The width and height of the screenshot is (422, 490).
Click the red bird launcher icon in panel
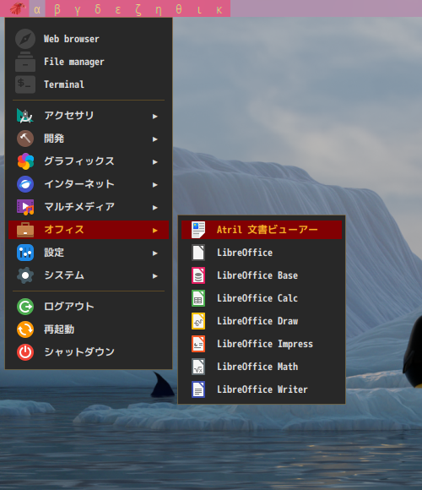pyautogui.click(x=18, y=8)
